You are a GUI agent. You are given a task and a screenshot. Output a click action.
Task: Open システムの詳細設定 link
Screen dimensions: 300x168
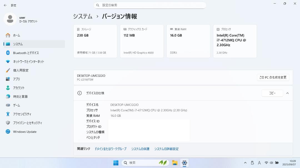coord(166,149)
